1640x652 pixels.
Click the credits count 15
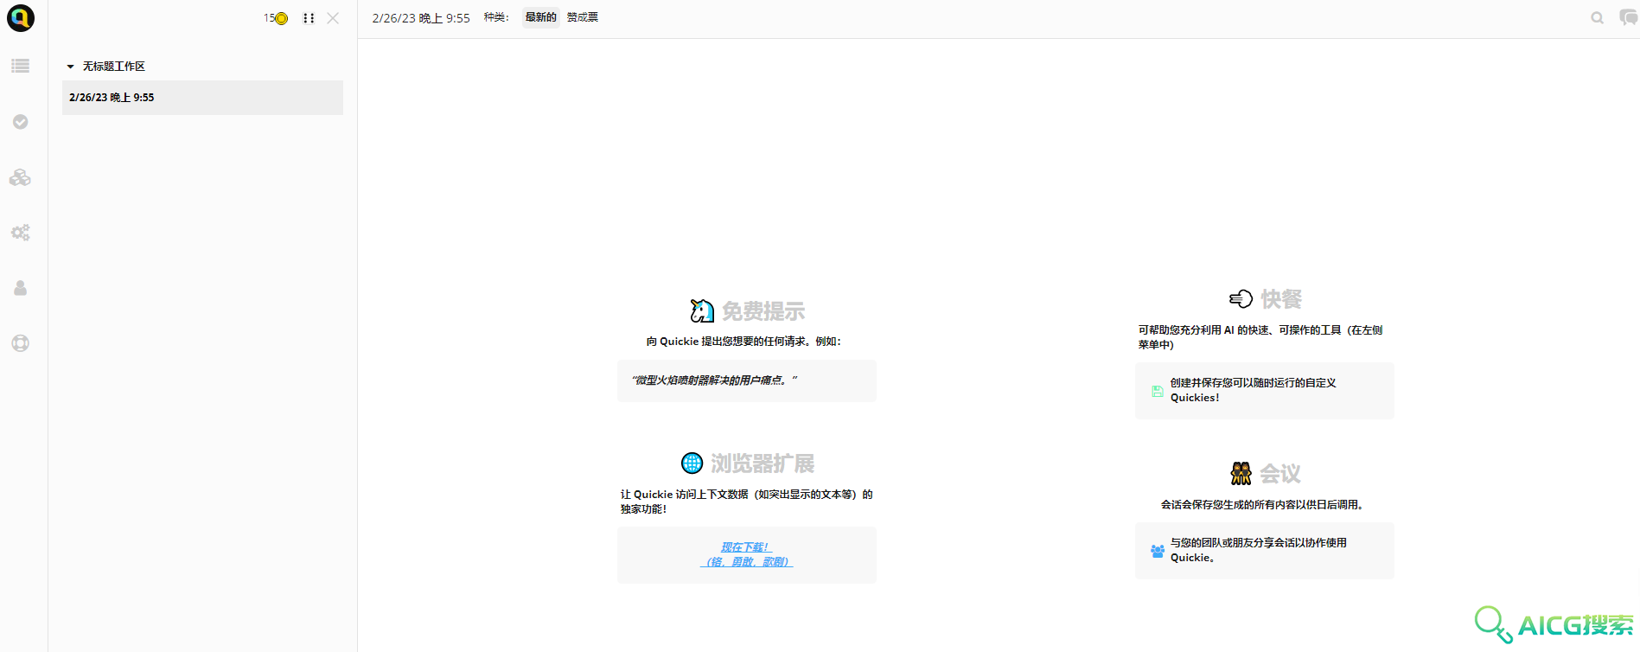click(x=269, y=18)
